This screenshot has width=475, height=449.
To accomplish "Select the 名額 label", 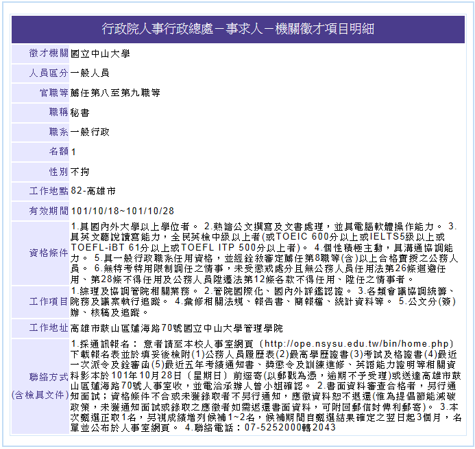I will (58, 152).
